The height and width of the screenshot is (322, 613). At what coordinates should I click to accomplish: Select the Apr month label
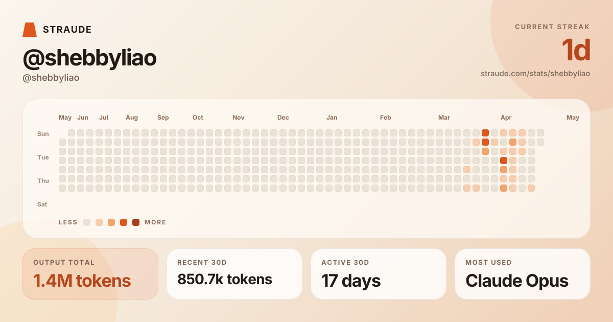tap(506, 118)
